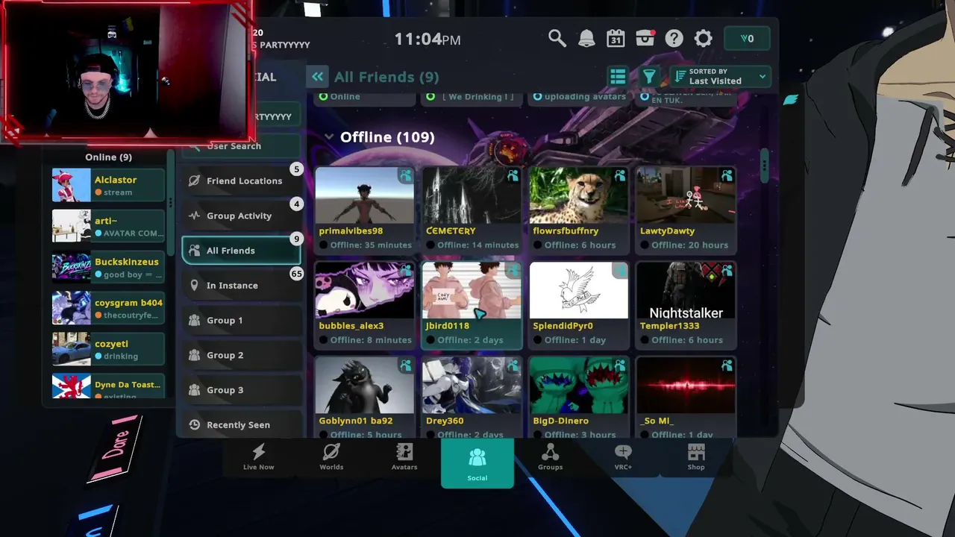Click the double-chevron back icon beside All Friends
The image size is (955, 537).
318,76
